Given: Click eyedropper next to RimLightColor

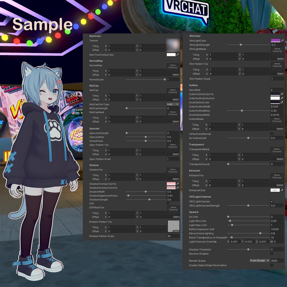Looking at the screenshot, I should pyautogui.click(x=282, y=40).
